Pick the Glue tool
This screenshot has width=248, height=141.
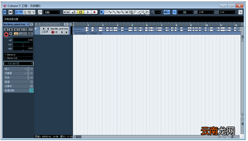114,12
